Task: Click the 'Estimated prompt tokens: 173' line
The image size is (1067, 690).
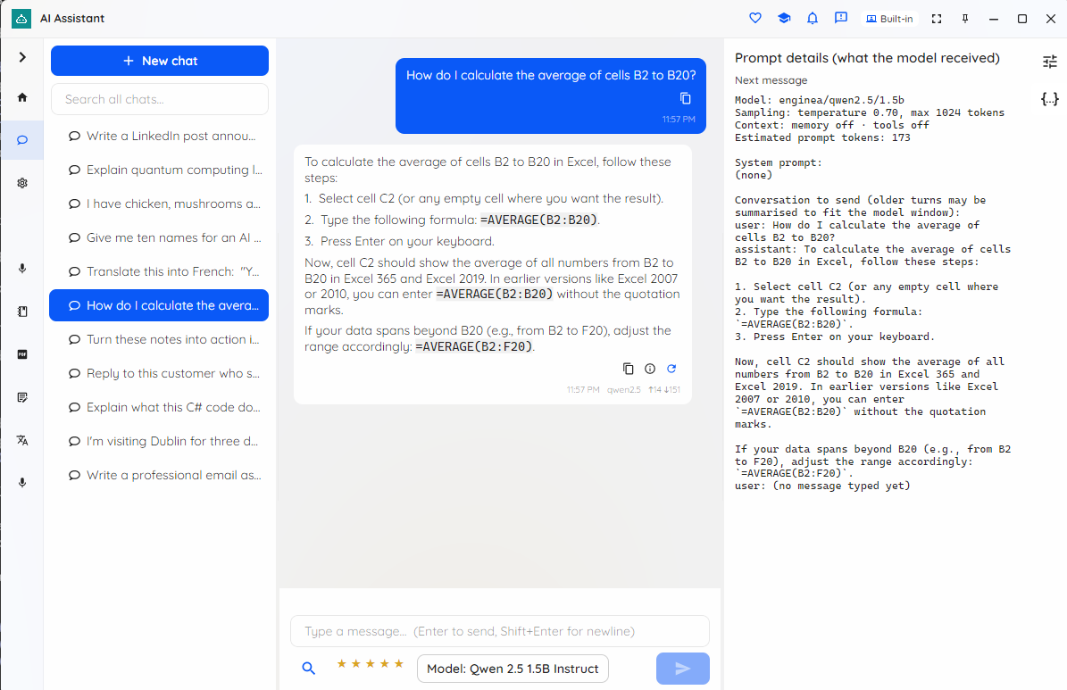Action: point(822,137)
